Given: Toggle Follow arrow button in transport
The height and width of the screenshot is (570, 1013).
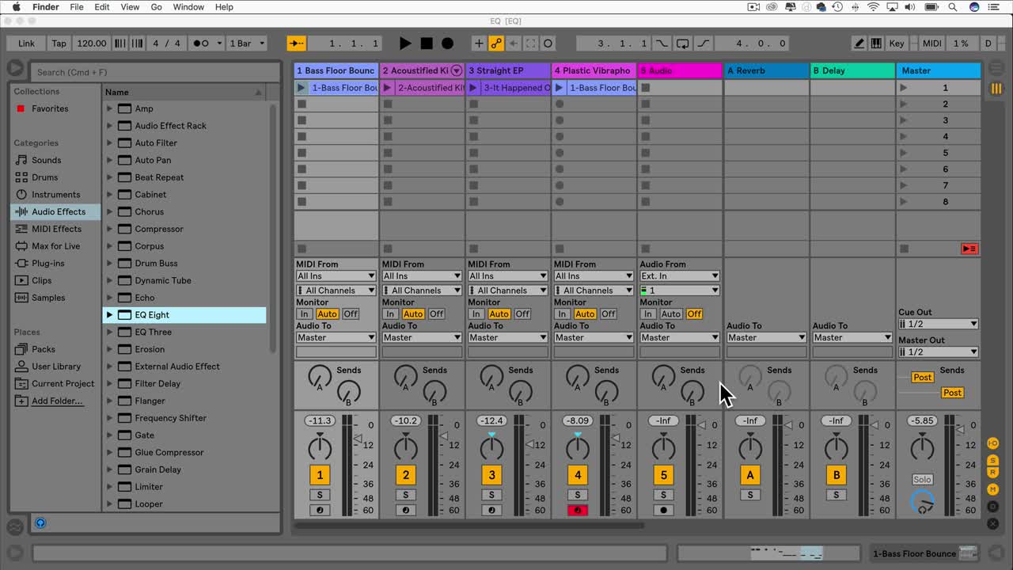Looking at the screenshot, I should (296, 44).
